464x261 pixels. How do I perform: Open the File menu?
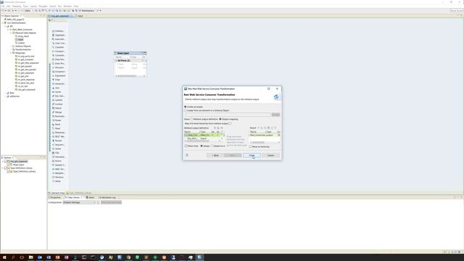(3, 6)
